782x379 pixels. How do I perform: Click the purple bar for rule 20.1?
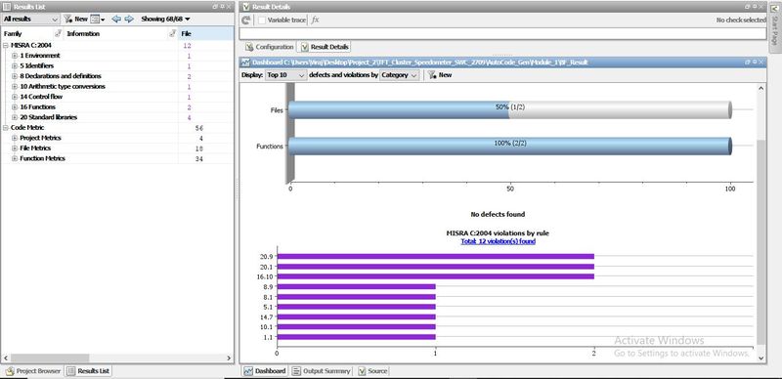pos(435,267)
